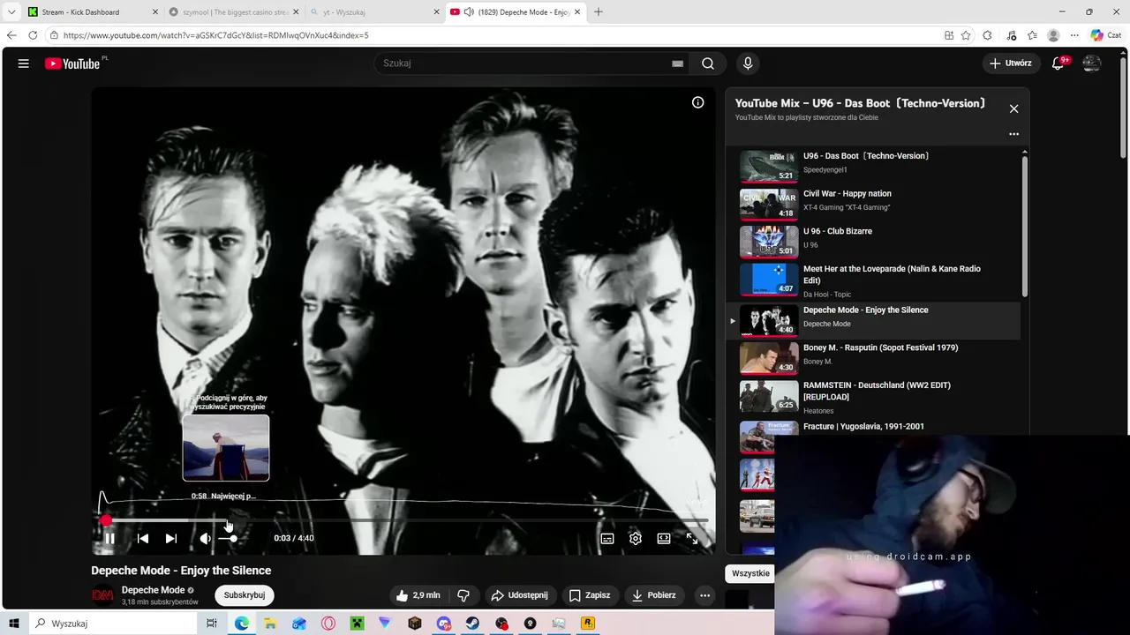Viewport: 1130px width, 635px height.
Task: Share the video via Udostępnij
Action: [x=519, y=595]
